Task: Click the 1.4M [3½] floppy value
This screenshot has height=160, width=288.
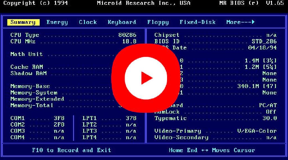Action: [261, 61]
